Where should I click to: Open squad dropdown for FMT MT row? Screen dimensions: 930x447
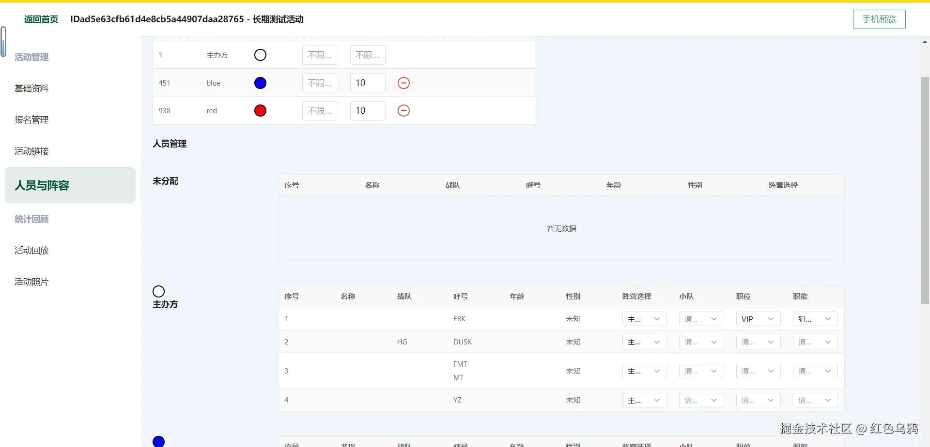pos(701,372)
